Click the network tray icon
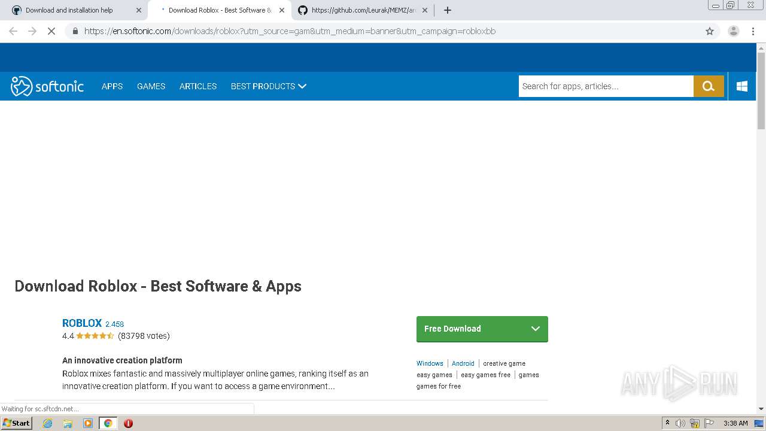The height and width of the screenshot is (431, 766). (x=695, y=423)
